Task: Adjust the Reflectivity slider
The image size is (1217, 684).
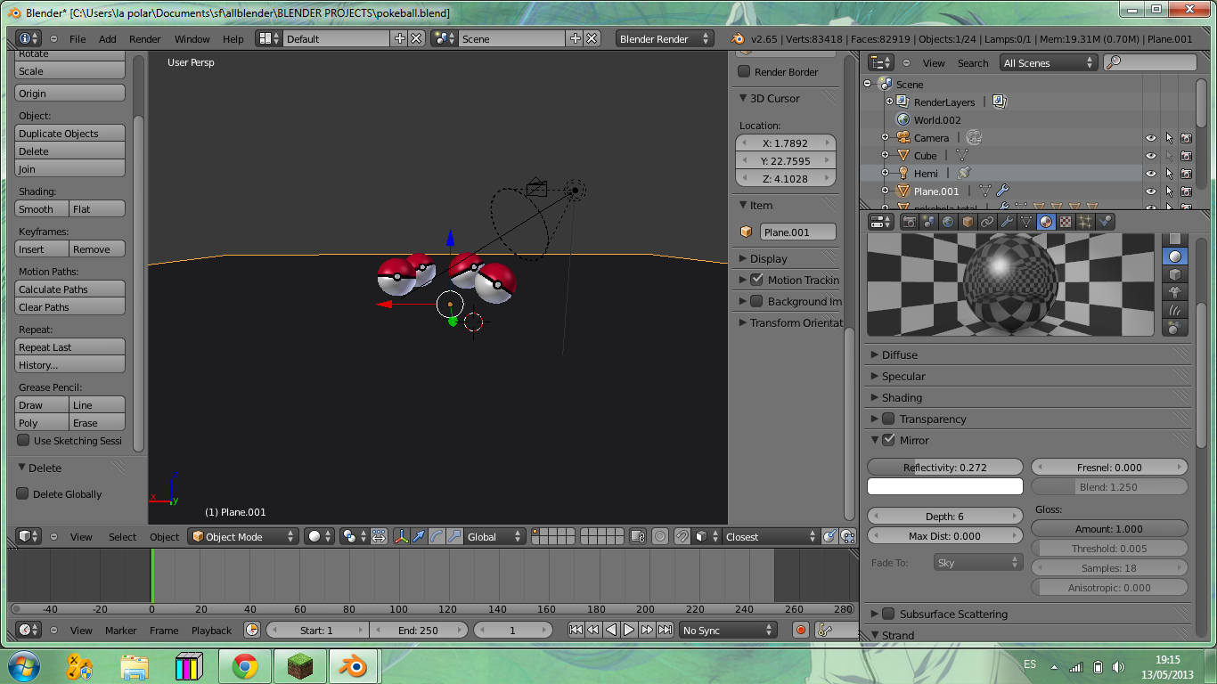Action: click(945, 467)
